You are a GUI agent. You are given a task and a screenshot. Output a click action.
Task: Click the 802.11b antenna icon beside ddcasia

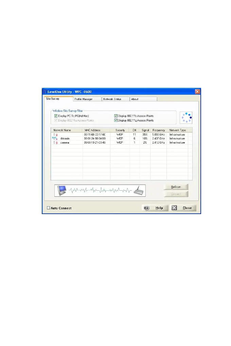point(55,138)
